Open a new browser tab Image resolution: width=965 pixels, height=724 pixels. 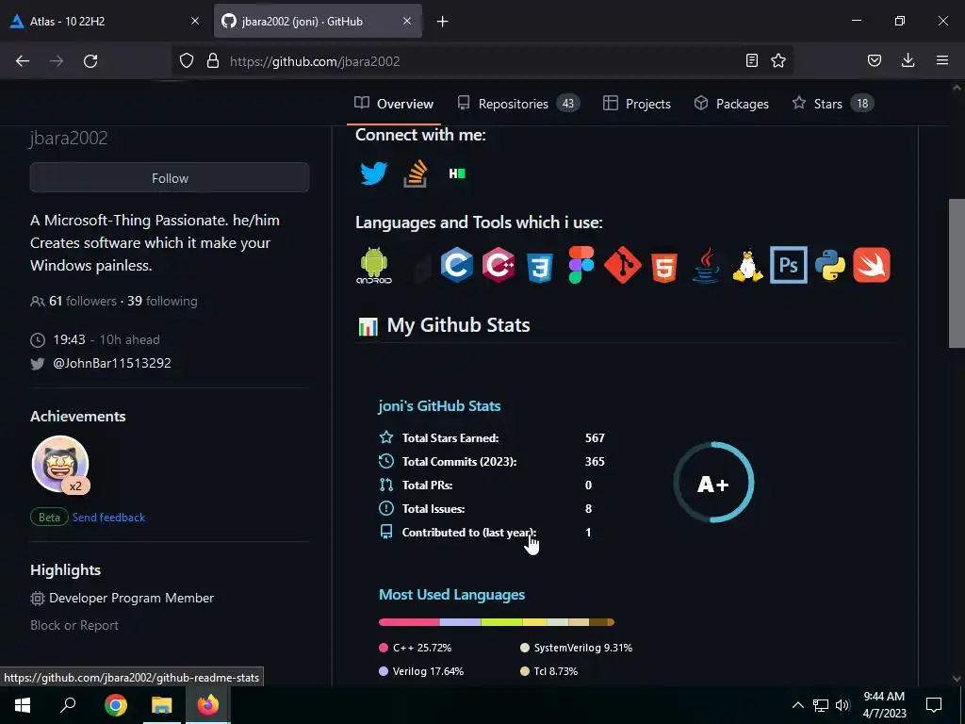(442, 22)
